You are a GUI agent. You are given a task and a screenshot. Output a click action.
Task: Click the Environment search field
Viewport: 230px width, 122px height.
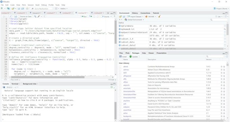tap(218, 20)
